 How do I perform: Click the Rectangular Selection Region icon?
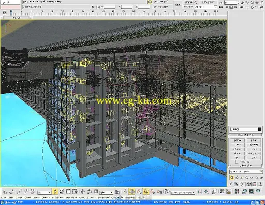point(68,192)
